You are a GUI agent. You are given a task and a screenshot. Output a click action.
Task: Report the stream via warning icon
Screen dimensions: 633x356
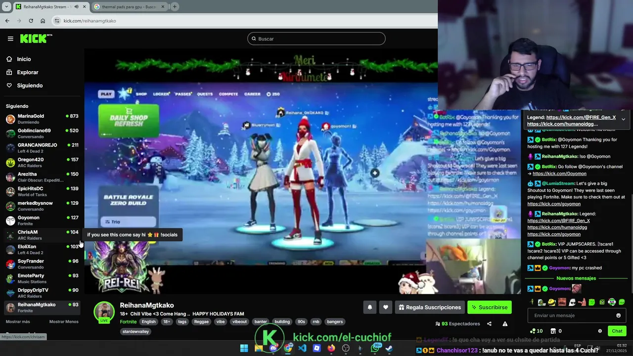click(505, 324)
